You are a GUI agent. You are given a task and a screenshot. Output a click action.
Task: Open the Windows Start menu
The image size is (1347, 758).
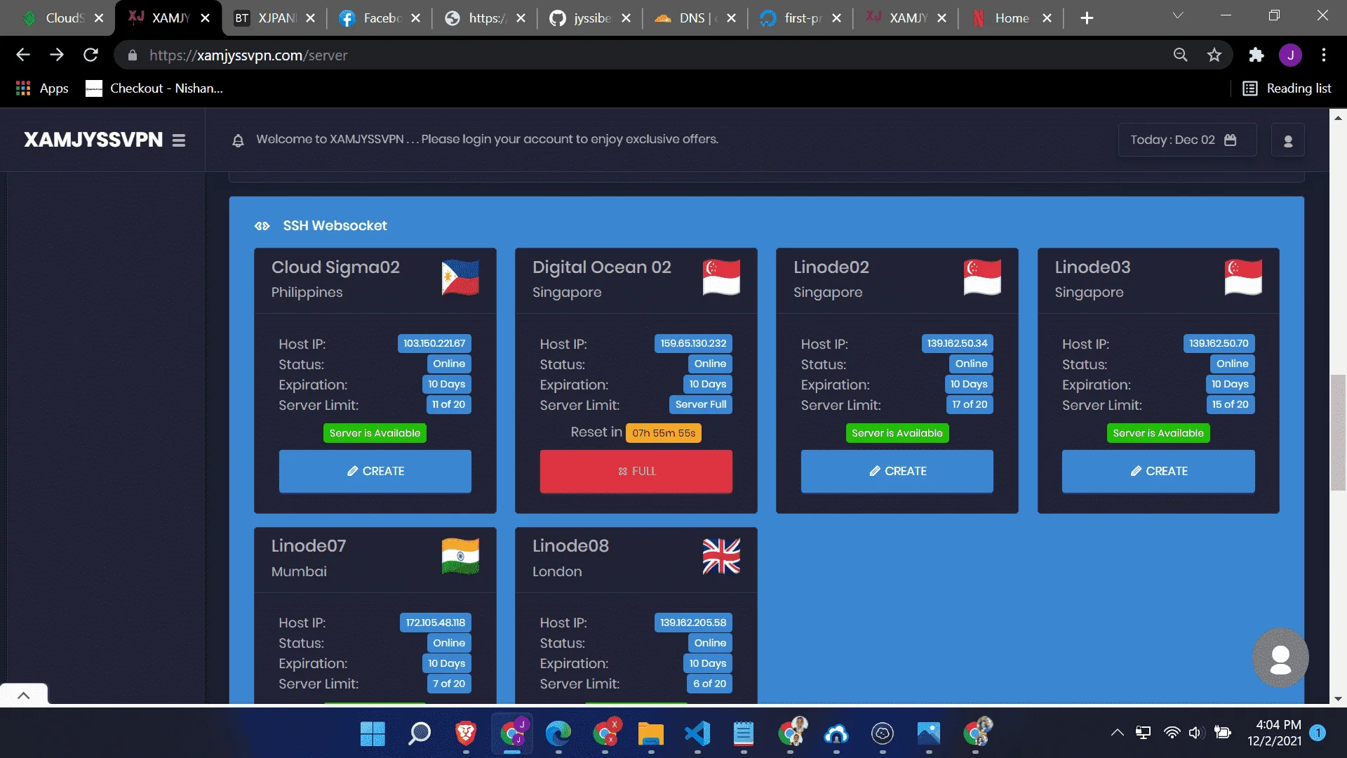click(373, 733)
